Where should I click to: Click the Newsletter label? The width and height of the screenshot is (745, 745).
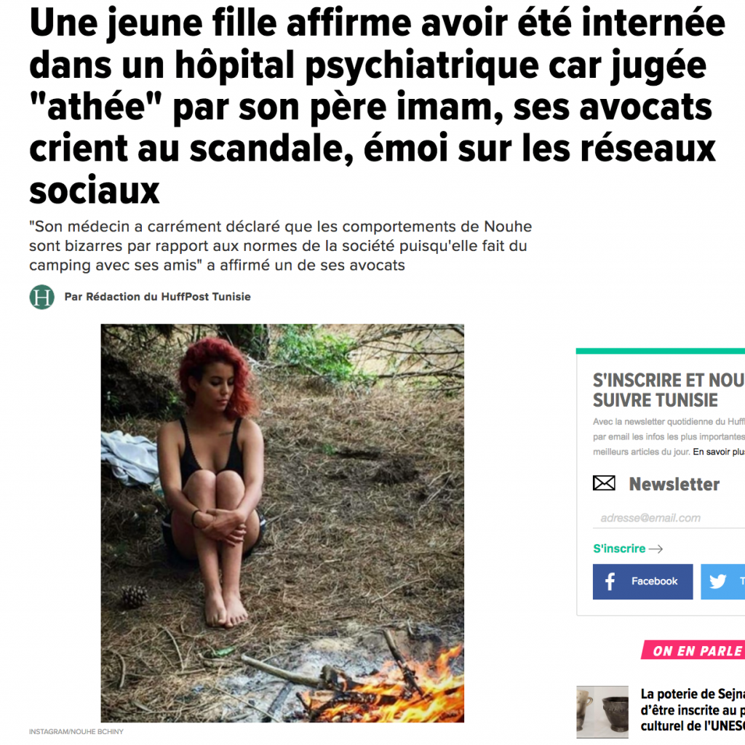coord(674,484)
